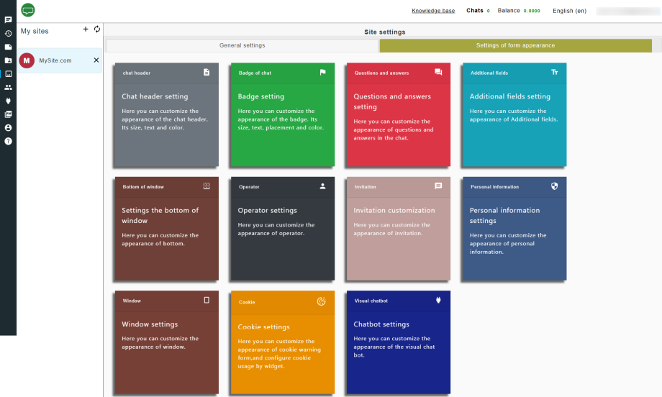Open the history clock icon in sidebar

(x=8, y=33)
